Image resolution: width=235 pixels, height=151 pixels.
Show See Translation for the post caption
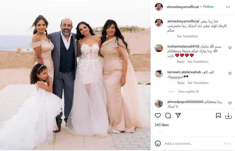[x=187, y=36]
